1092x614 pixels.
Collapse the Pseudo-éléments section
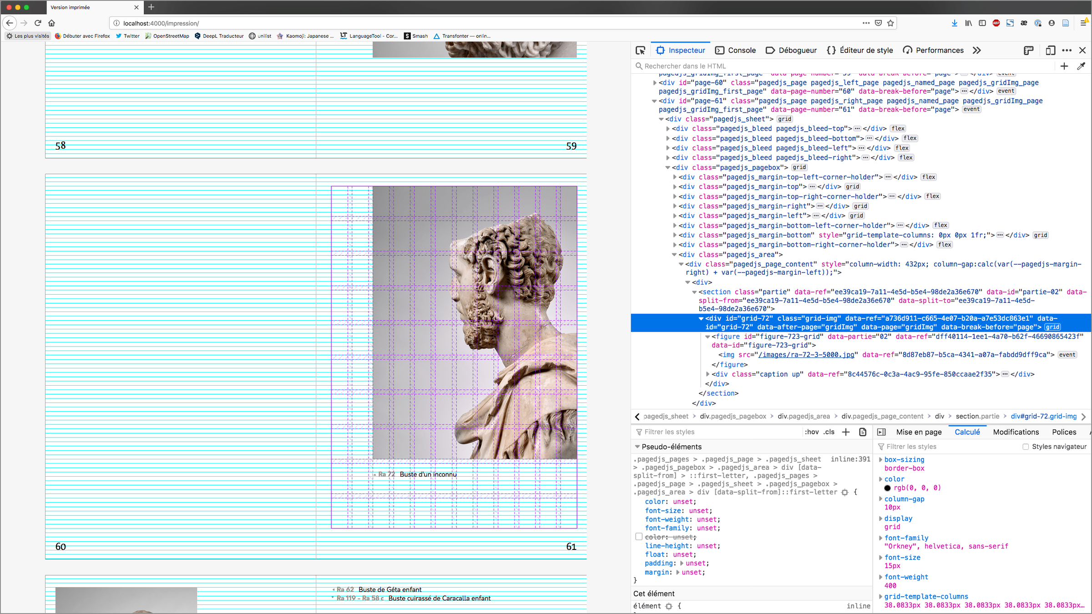click(637, 447)
